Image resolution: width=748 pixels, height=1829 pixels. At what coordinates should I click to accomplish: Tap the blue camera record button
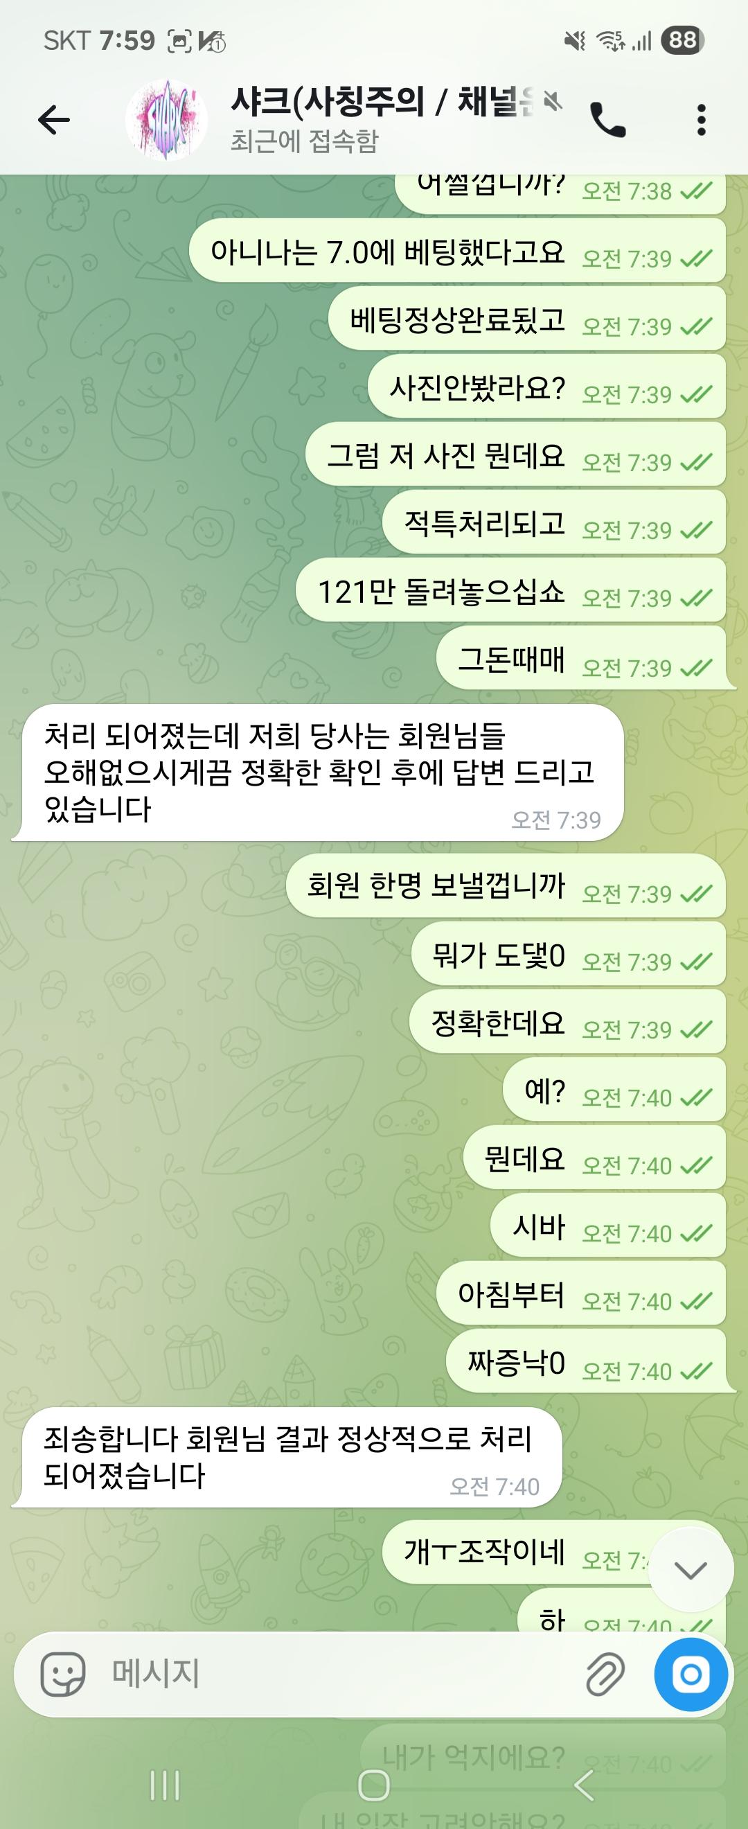pyautogui.click(x=691, y=1675)
